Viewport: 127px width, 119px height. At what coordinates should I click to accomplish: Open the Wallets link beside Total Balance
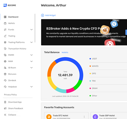coord(65,52)
